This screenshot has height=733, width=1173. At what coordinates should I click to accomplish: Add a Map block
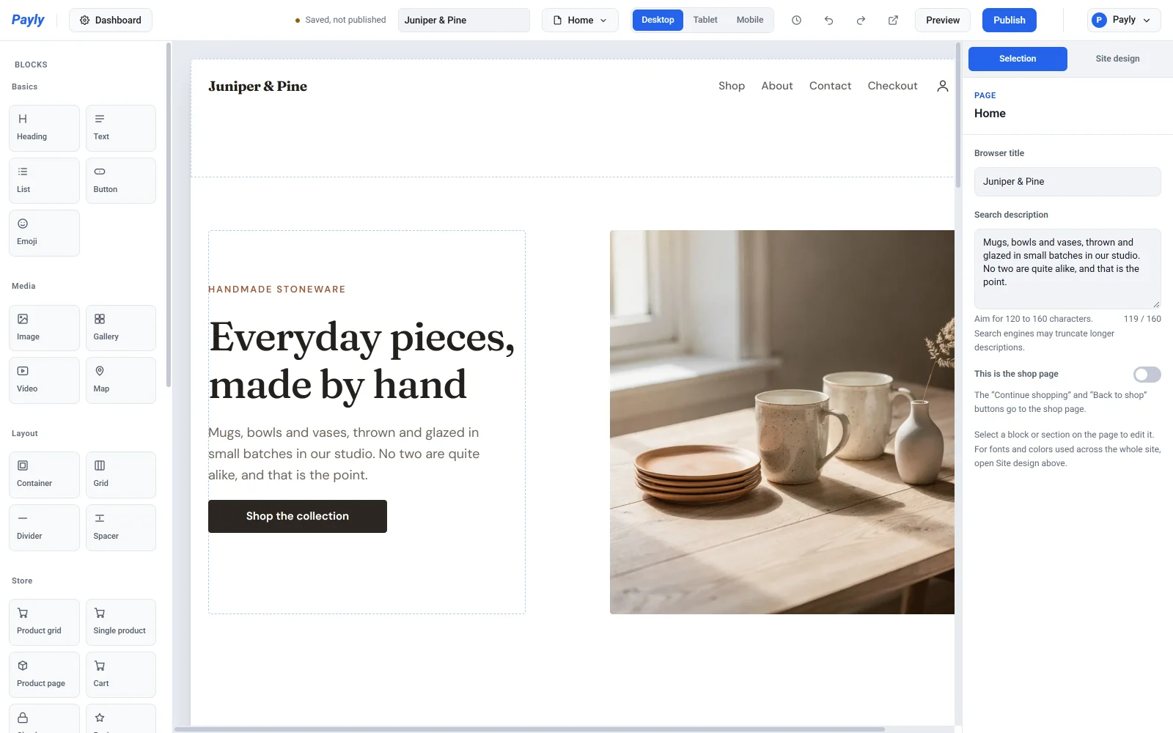(x=121, y=380)
